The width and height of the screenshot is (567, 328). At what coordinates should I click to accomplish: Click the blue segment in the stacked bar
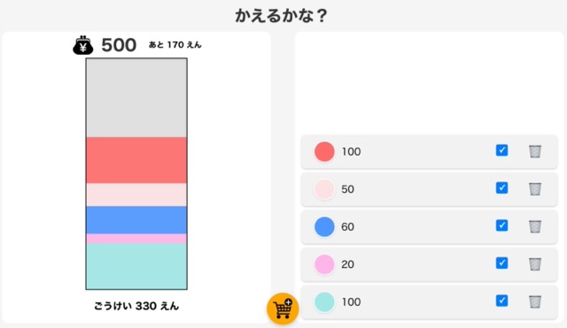pyautogui.click(x=136, y=220)
